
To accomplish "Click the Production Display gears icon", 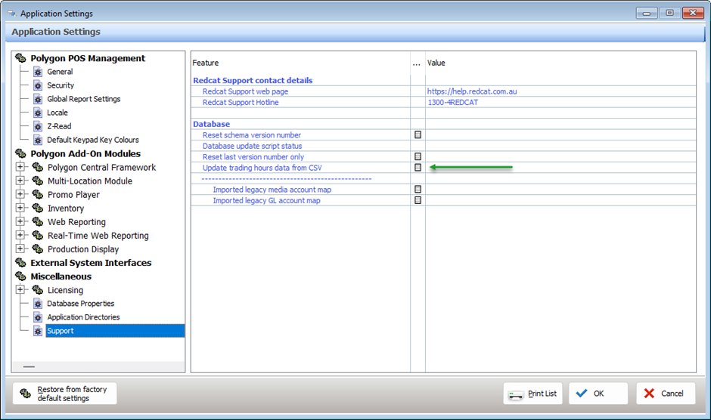I will [x=38, y=249].
